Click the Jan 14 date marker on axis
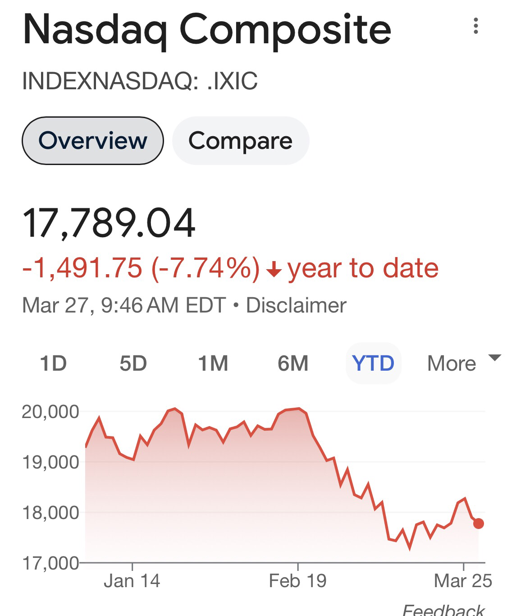The height and width of the screenshot is (616, 507). point(132,580)
